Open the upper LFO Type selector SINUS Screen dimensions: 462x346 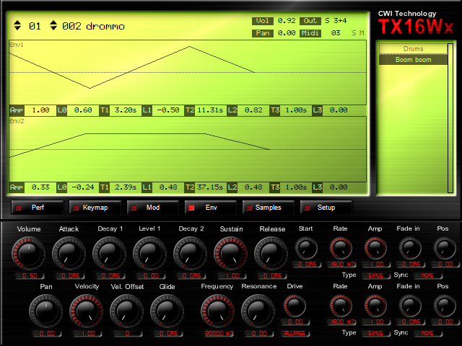tap(375, 275)
